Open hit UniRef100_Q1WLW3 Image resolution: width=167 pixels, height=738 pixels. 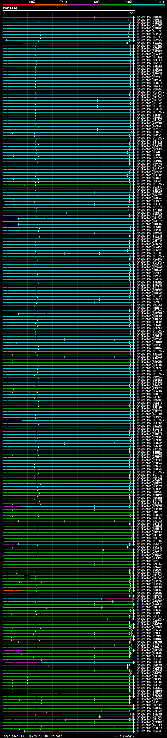150,17
